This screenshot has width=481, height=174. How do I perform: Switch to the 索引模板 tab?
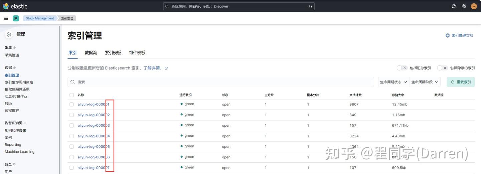(113, 53)
